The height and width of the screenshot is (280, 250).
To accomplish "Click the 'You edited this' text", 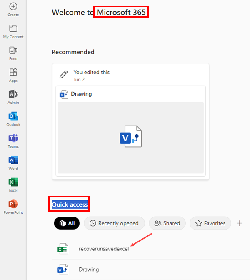I will click(x=92, y=72).
